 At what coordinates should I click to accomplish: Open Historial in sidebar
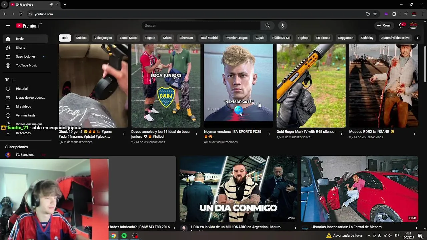point(25,89)
